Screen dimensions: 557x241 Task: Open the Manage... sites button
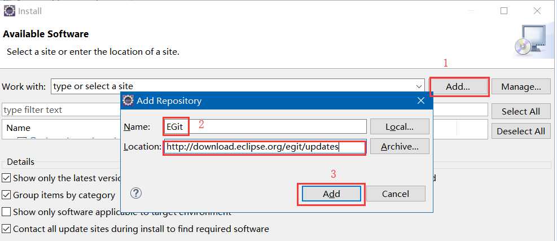[521, 87]
